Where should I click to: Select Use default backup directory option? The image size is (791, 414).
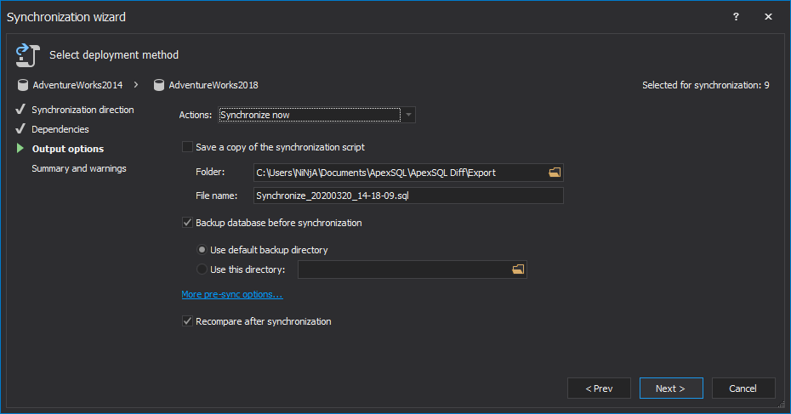[202, 250]
